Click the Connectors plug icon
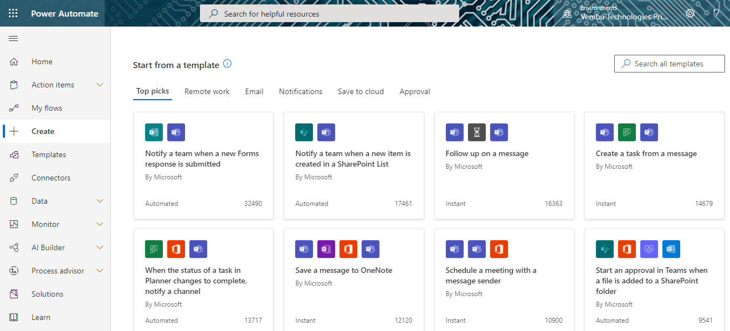The width and height of the screenshot is (730, 331). coord(14,178)
